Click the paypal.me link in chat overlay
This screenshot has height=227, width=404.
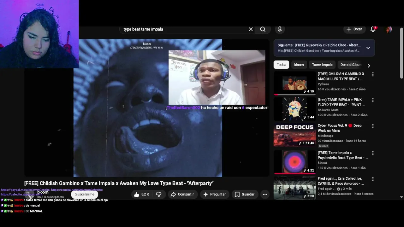coord(26,190)
